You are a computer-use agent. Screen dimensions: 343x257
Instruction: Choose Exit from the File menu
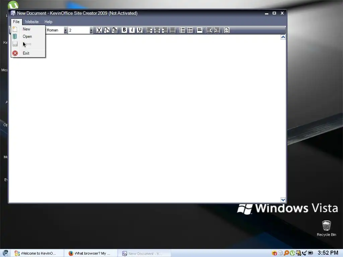(28, 53)
